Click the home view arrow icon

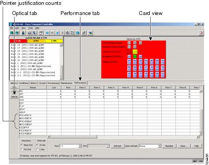click(57, 33)
